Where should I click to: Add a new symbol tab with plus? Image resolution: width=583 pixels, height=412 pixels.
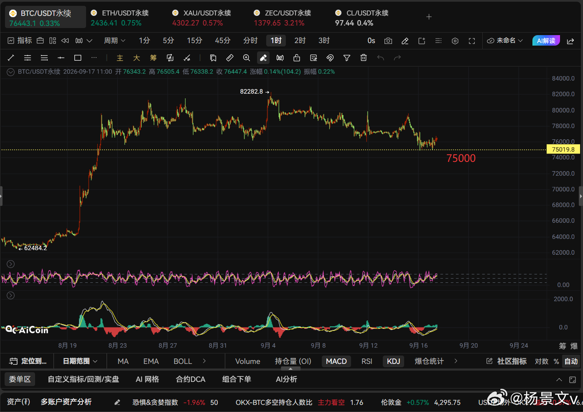(429, 17)
